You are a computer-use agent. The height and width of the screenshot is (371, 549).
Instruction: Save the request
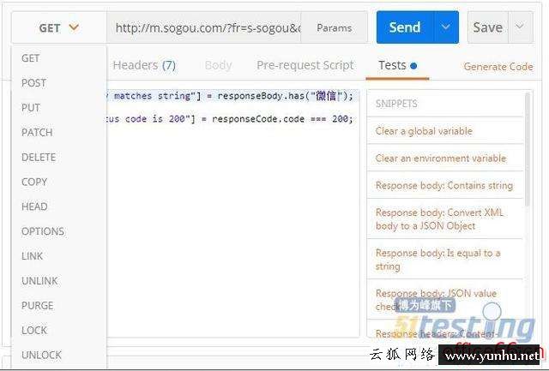click(488, 27)
